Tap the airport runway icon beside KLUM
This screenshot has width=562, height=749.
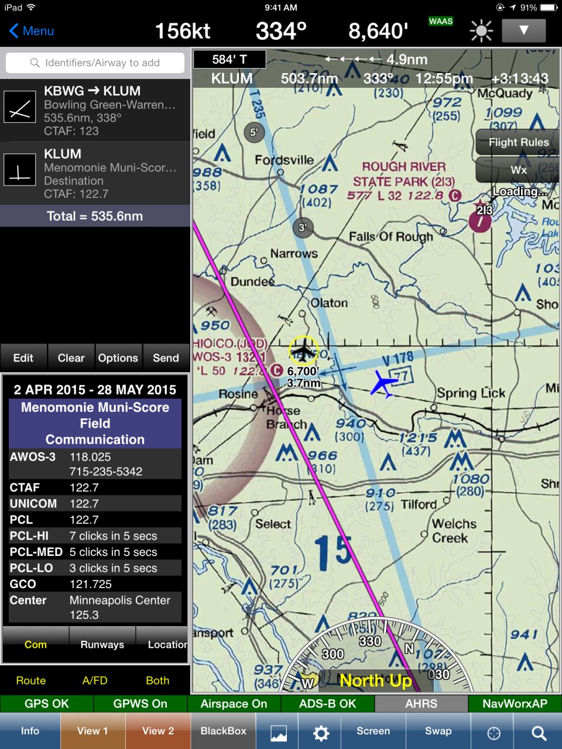20,170
